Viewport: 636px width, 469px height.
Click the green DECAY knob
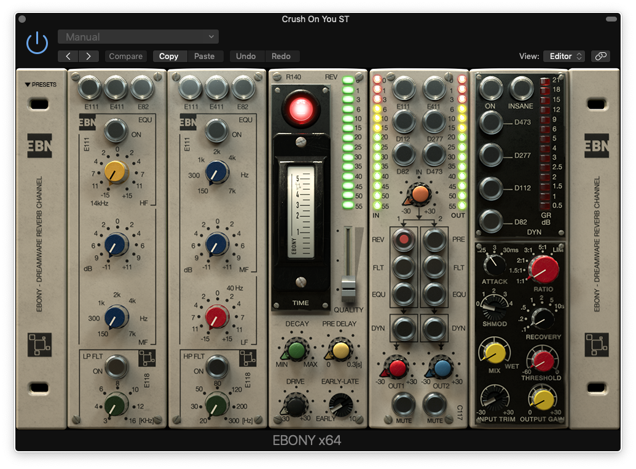[297, 350]
